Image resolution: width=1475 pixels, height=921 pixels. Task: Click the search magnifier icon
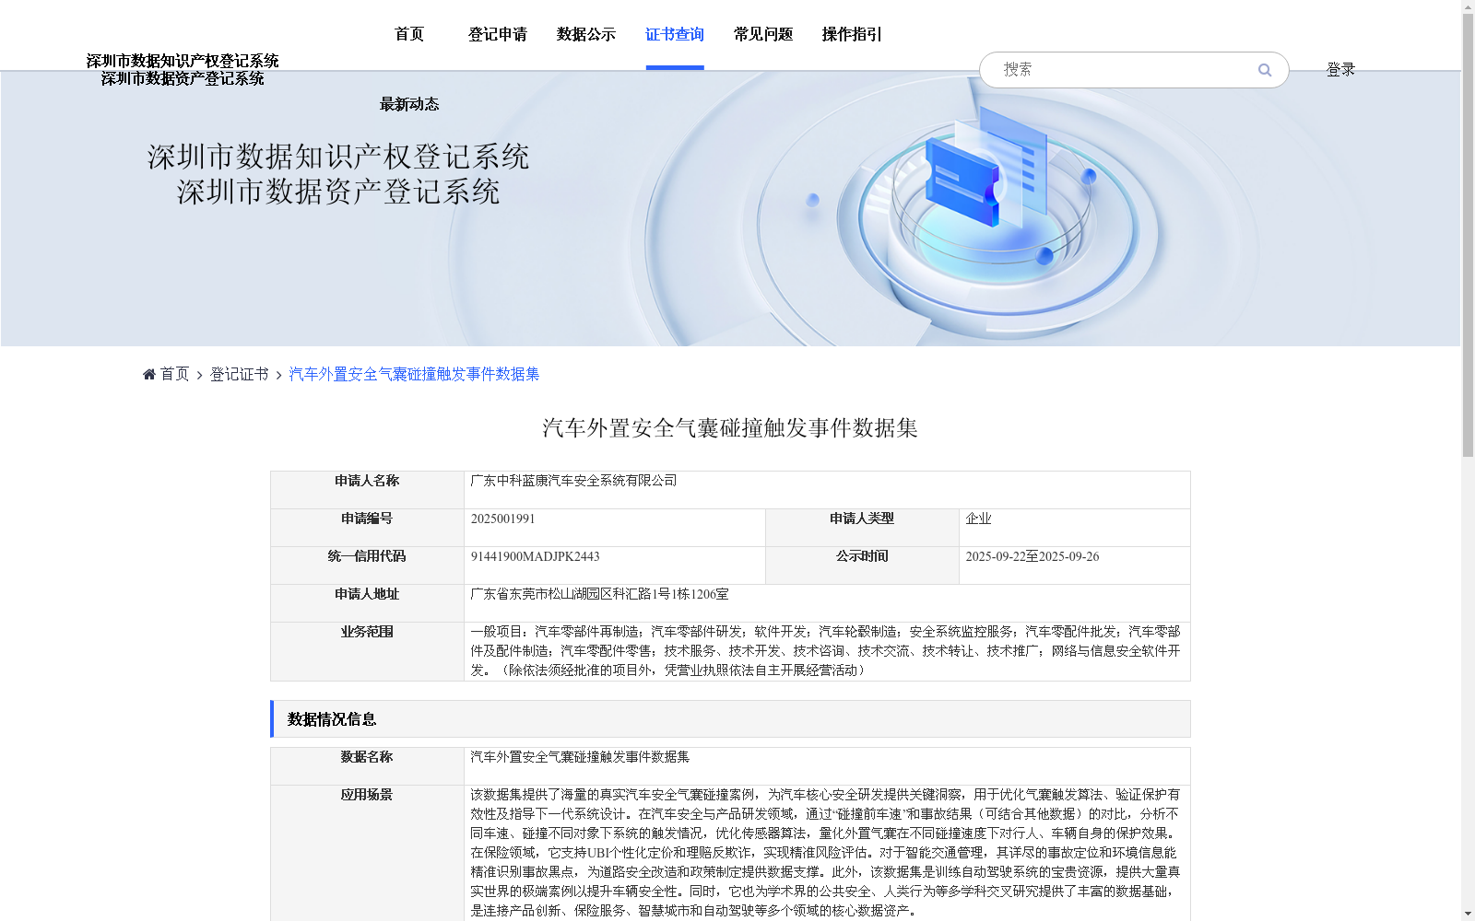click(1264, 70)
